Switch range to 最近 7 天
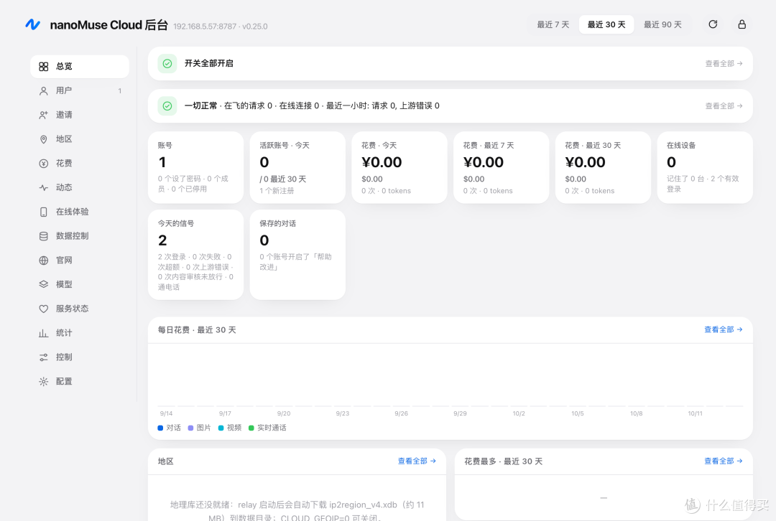The height and width of the screenshot is (521, 776). [553, 24]
